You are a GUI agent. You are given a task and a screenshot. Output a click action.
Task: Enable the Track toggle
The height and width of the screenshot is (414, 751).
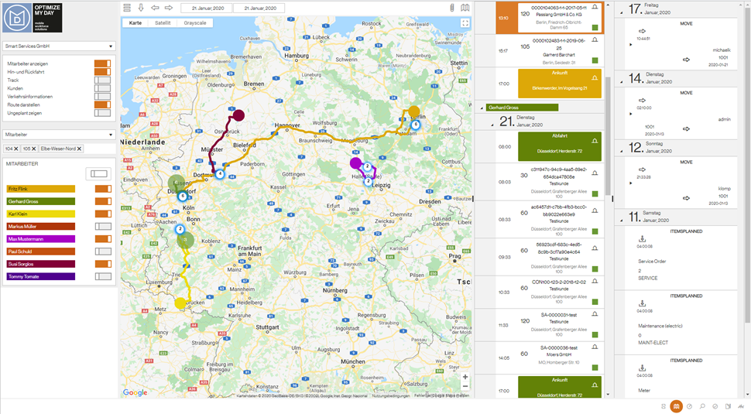102,80
